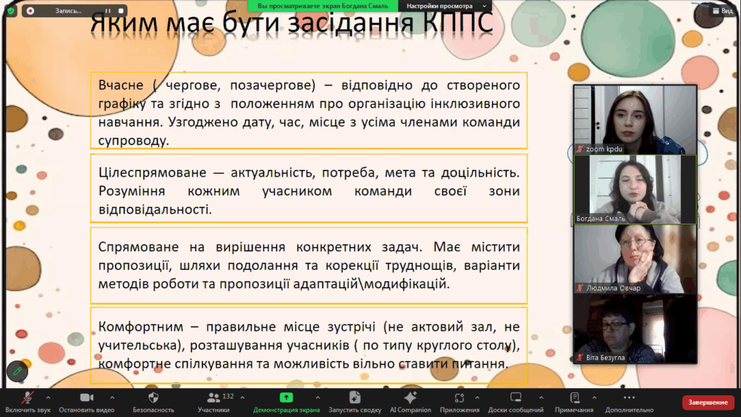The width and height of the screenshot is (741, 417).
Task: Expand video options arrow next to camera
Action: (111, 397)
